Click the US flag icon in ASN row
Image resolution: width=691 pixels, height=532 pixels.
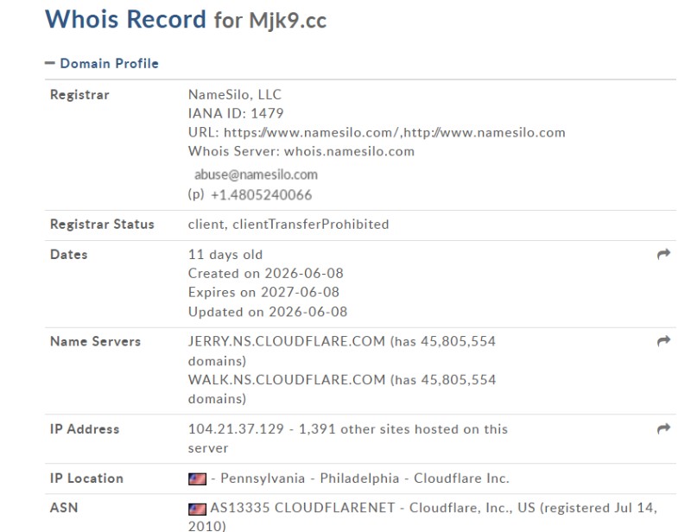click(197, 509)
